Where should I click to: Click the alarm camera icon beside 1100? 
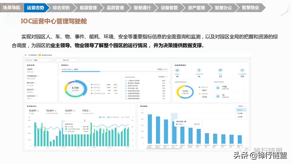pos(218,88)
